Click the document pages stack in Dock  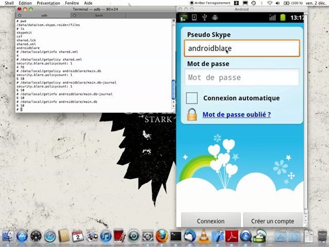click(308, 236)
